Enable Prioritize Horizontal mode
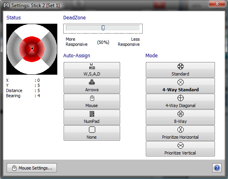Screen dimensions: 228x179 coord(180,133)
